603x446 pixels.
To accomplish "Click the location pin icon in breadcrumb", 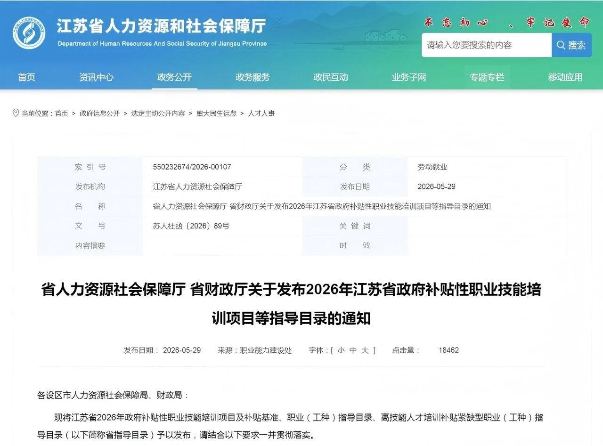I will pyautogui.click(x=16, y=113).
